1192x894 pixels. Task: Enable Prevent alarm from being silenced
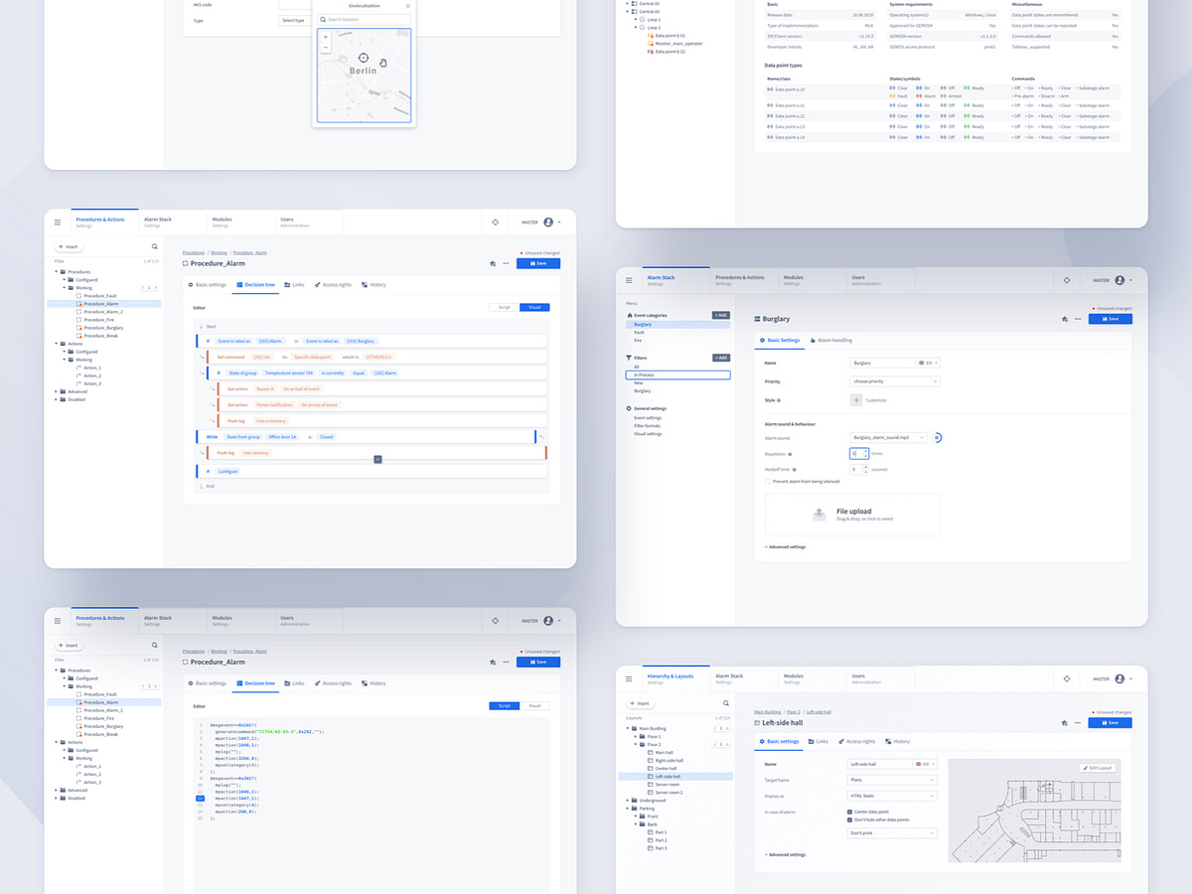click(768, 482)
